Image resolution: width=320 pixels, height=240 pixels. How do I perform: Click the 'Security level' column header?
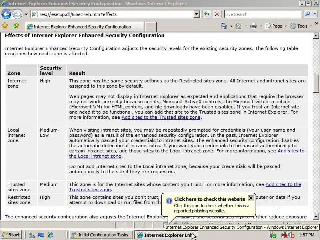click(x=52, y=70)
